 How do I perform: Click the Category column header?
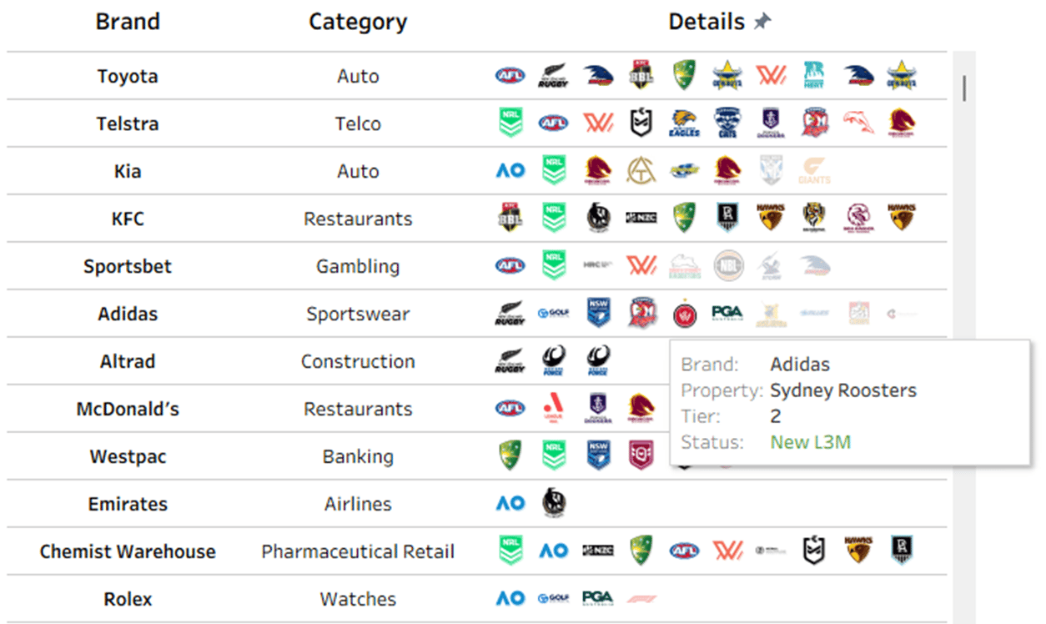pyautogui.click(x=358, y=23)
